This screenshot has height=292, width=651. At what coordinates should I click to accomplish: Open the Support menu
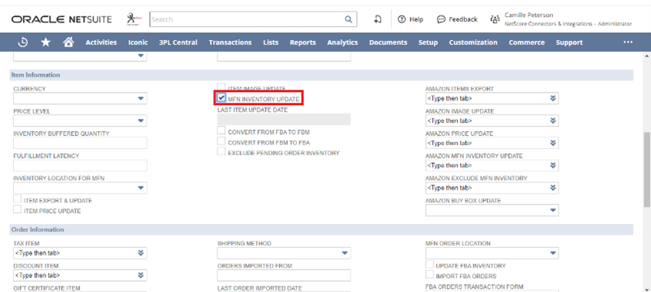(x=569, y=42)
